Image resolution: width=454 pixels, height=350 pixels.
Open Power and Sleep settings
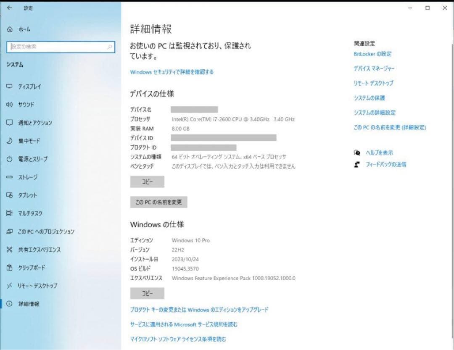[27, 159]
